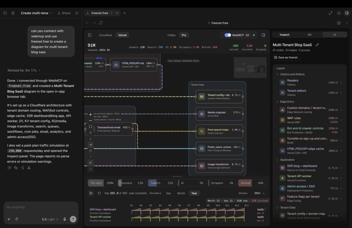The image size is (352, 228).
Task: Open the browser's vertical dots menu
Action: [347, 23]
